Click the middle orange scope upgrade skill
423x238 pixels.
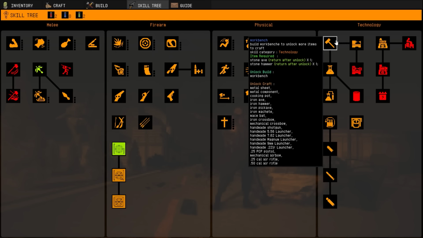(x=119, y=175)
